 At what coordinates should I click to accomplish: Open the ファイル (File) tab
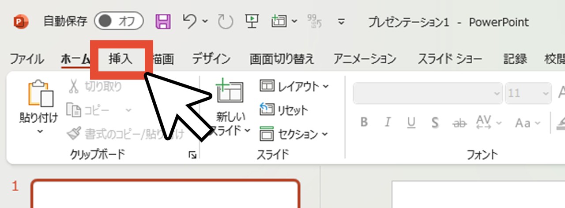tap(26, 59)
